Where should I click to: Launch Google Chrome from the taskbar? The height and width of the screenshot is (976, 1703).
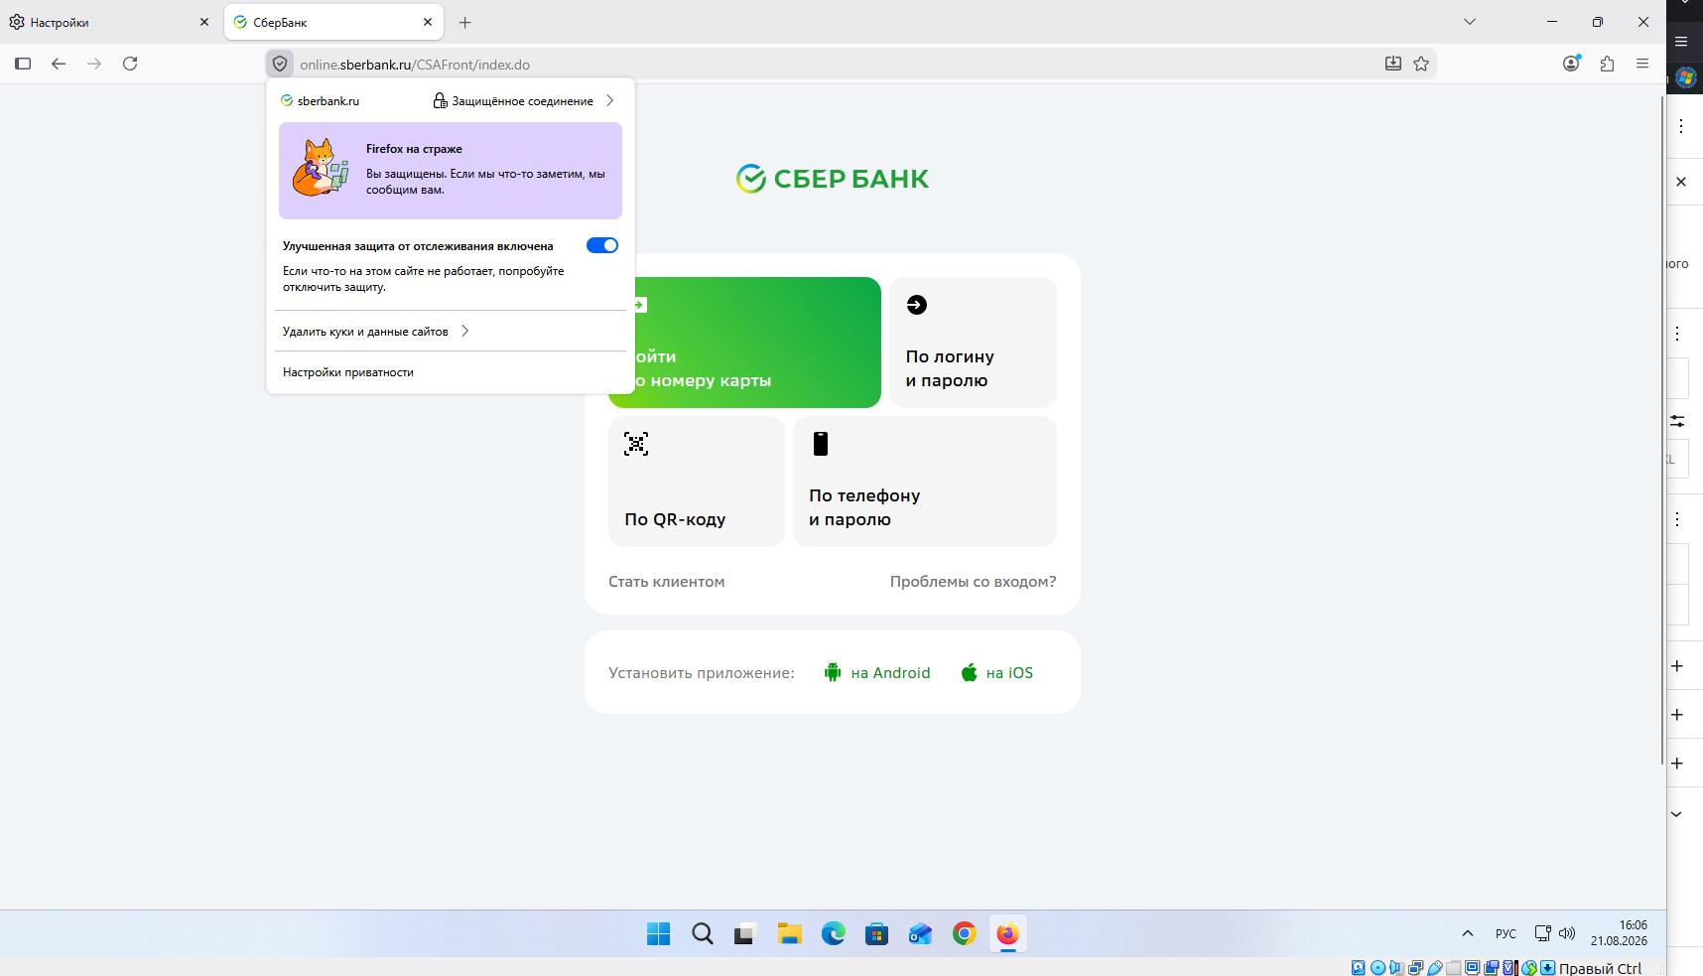pos(965,933)
